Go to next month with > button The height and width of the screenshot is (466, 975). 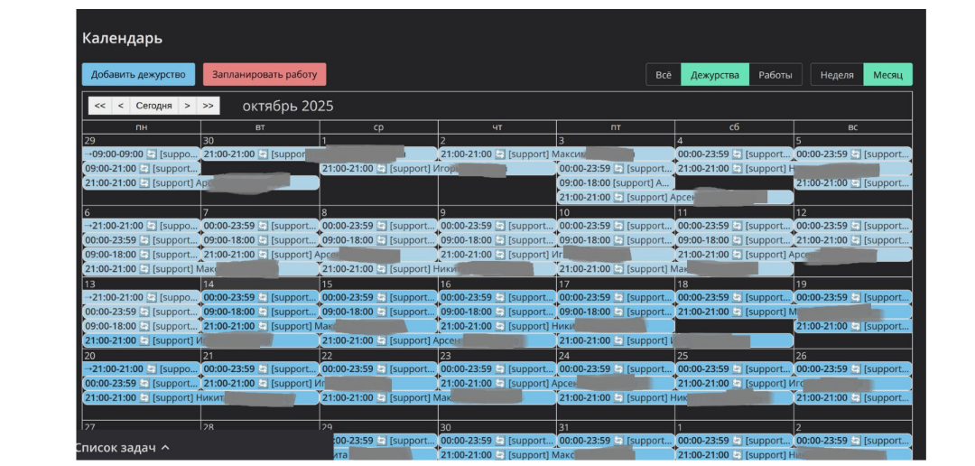tap(187, 106)
